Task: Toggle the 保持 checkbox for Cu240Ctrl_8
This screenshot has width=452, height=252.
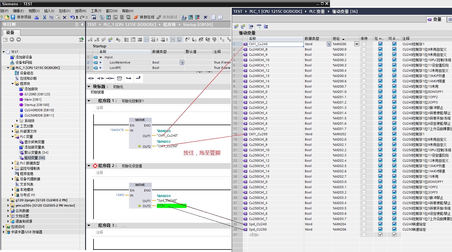Action: pos(364,49)
